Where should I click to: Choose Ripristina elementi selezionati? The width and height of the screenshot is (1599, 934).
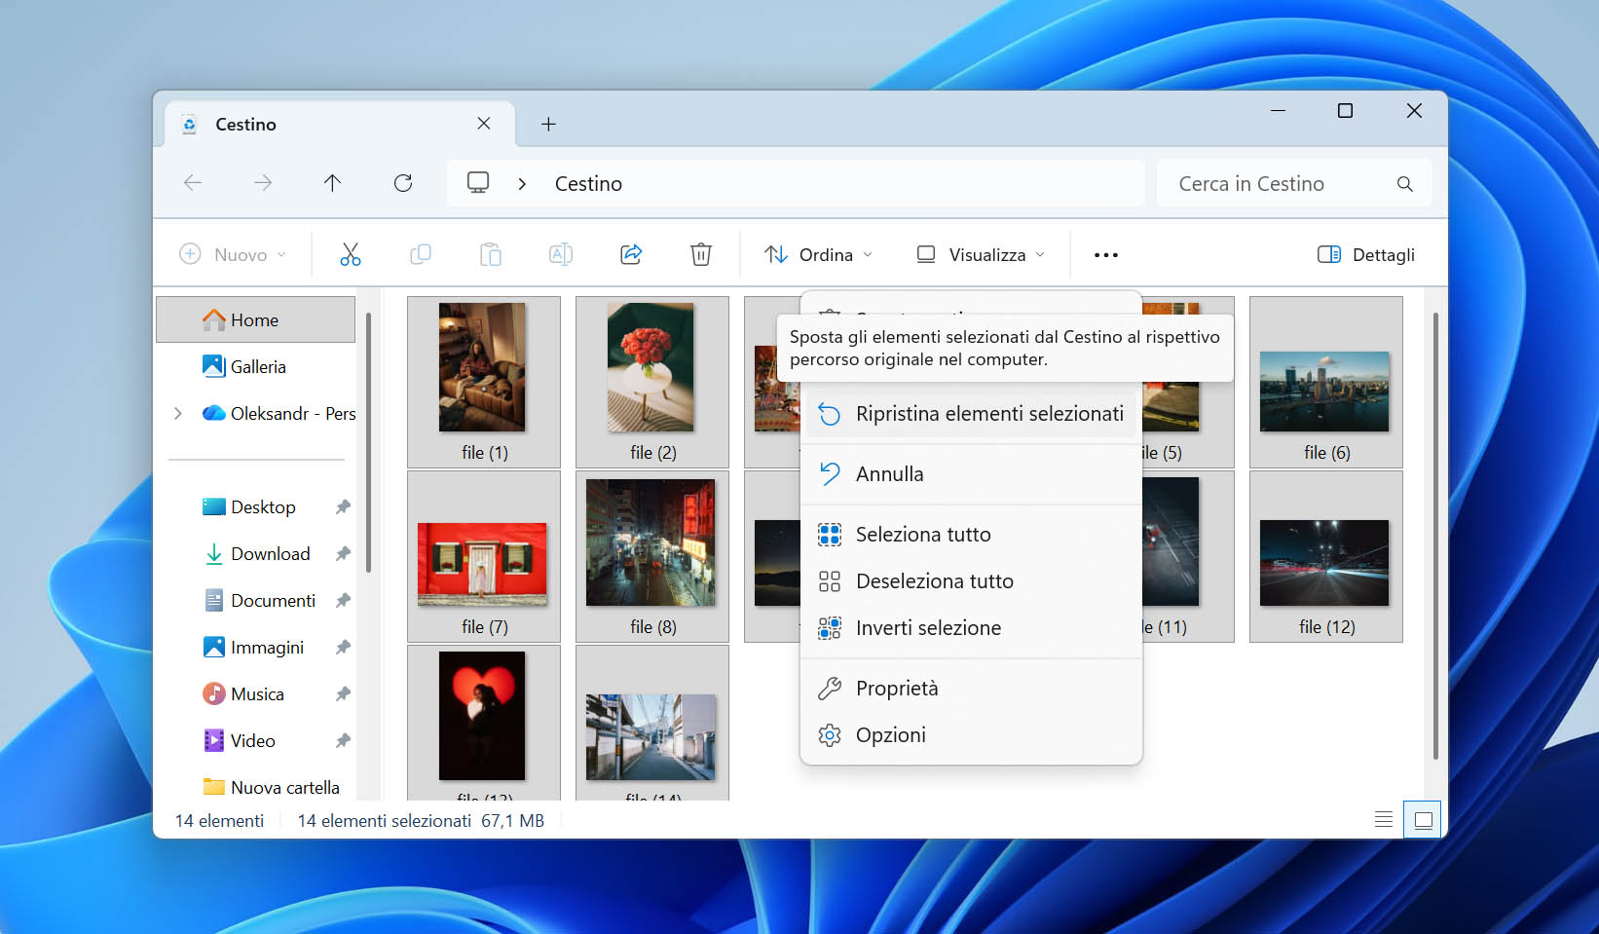pos(971,414)
